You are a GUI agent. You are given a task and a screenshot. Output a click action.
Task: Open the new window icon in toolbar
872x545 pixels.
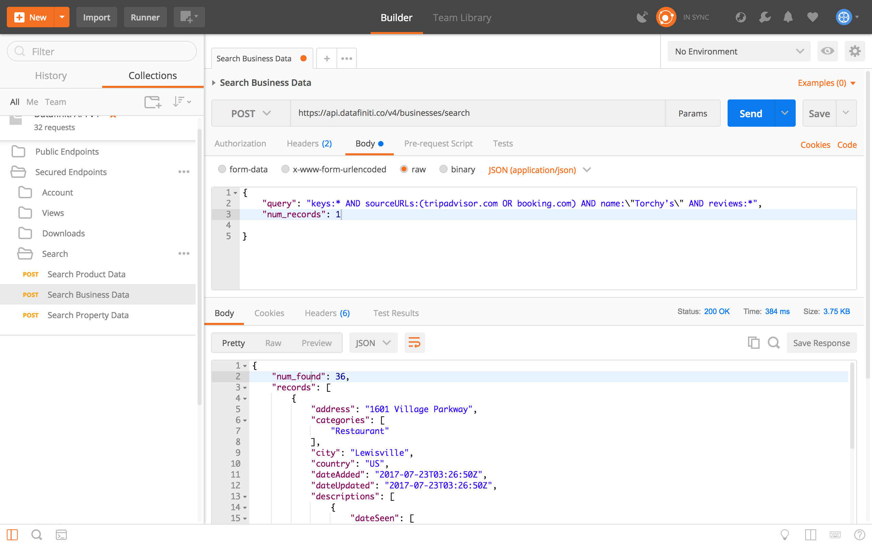pos(189,17)
